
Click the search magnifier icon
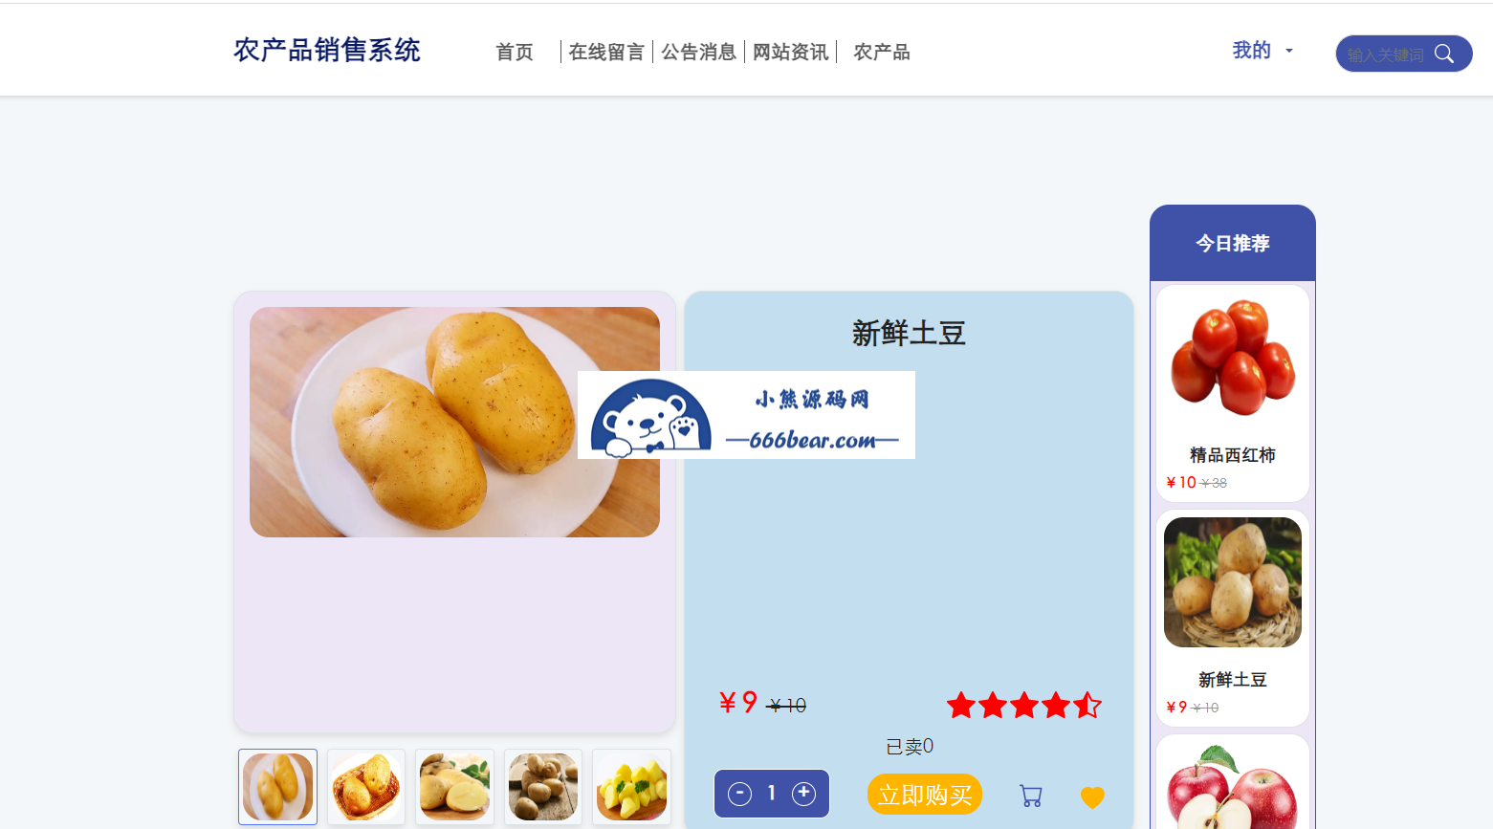[x=1444, y=55]
